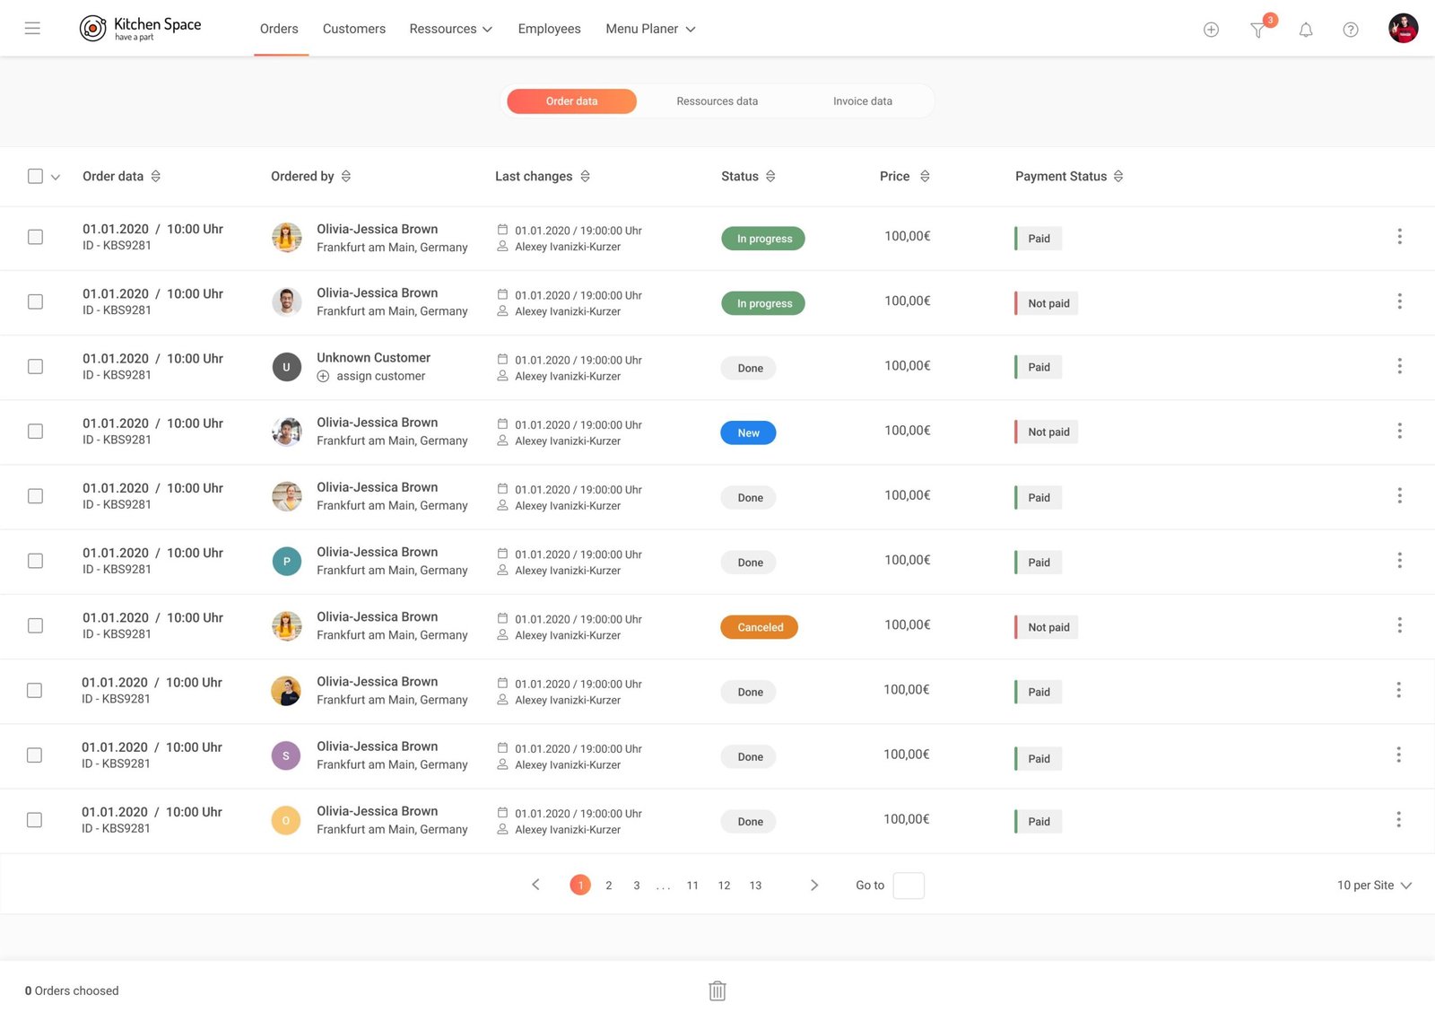Screen dimensions: 1435x1021
Task: Open the 10 per Site dropdown
Action: tap(1373, 885)
